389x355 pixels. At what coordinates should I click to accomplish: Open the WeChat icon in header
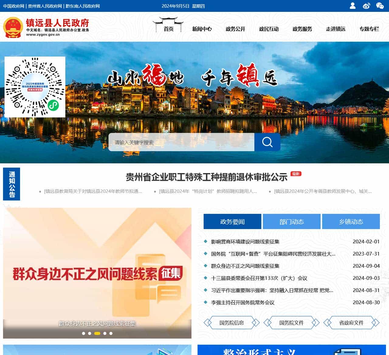tap(380, 6)
